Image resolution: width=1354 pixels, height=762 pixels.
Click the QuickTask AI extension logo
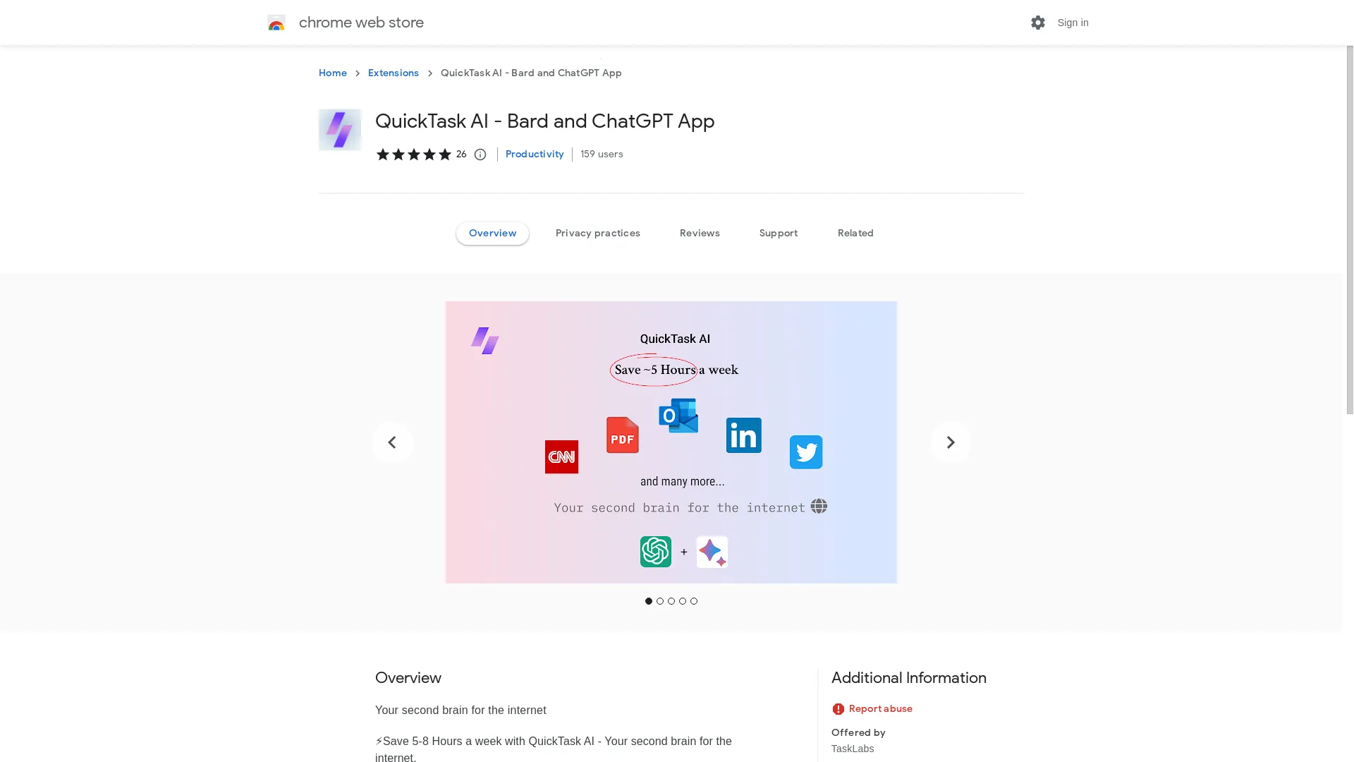[x=340, y=130]
